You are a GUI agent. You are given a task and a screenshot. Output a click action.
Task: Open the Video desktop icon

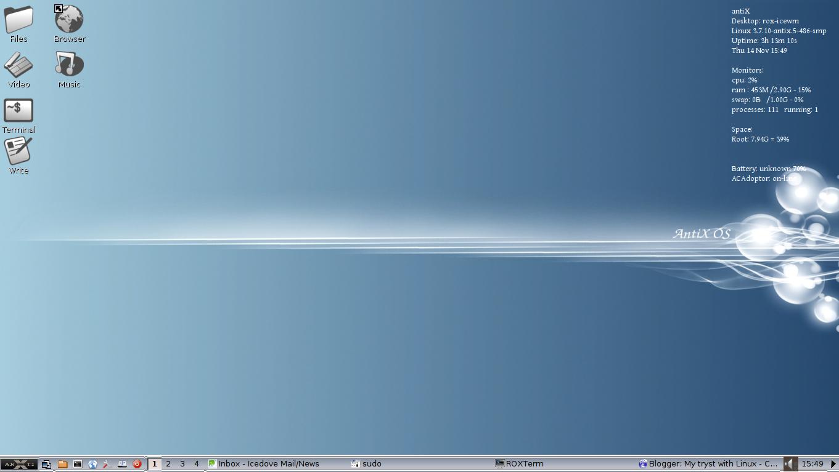pyautogui.click(x=18, y=70)
